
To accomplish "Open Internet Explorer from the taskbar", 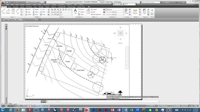I will [x=11, y=110].
